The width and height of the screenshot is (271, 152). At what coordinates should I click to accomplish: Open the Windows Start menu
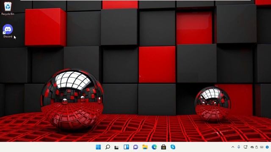pos(98,147)
